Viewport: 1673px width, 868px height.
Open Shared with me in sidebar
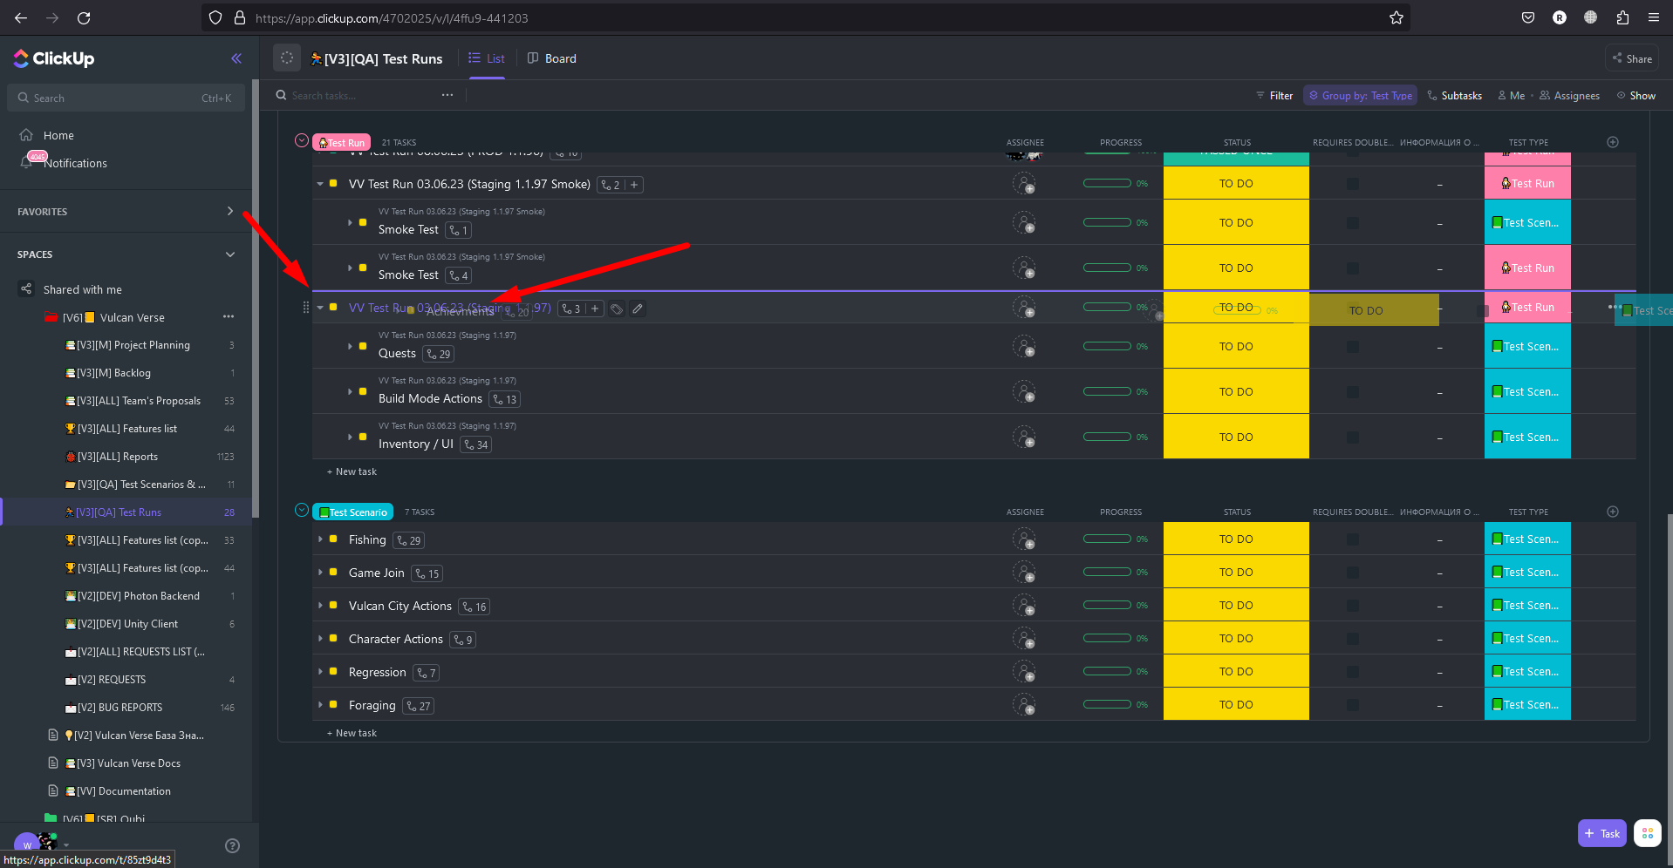tap(83, 289)
